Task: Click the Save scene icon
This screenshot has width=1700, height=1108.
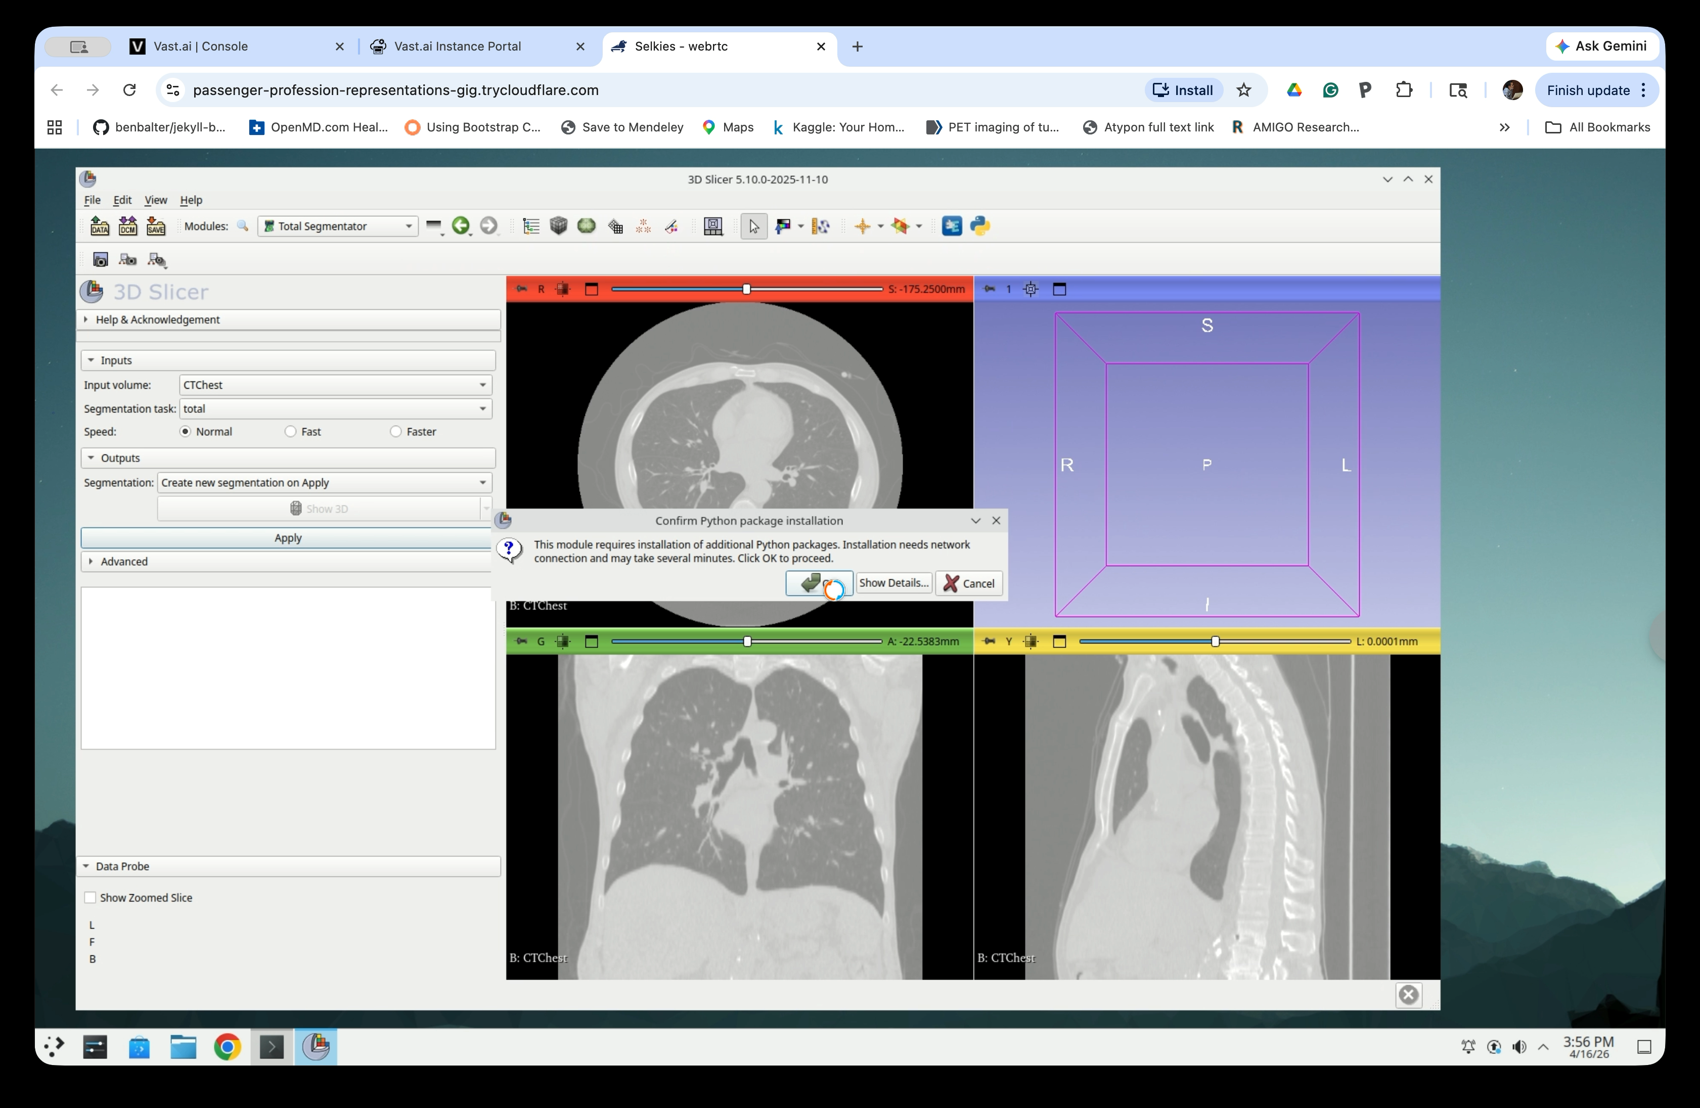Action: point(156,226)
